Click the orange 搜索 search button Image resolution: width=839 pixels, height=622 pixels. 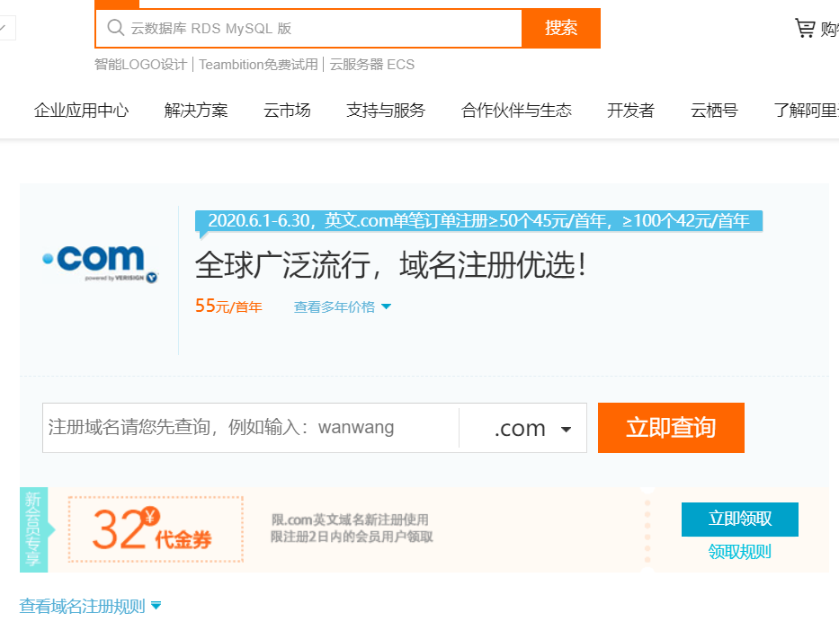click(x=561, y=28)
